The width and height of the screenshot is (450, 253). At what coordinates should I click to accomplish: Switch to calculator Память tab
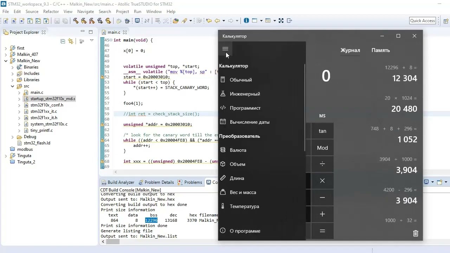(381, 50)
